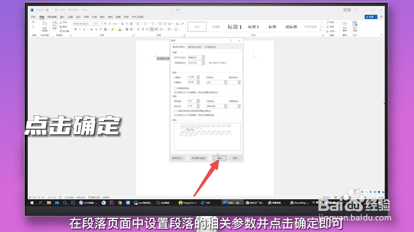Check the Mirror indents checkbox
The width and height of the screenshot is (414, 232).
coord(175,88)
